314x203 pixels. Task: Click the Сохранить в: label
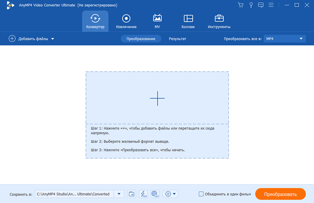point(21,194)
